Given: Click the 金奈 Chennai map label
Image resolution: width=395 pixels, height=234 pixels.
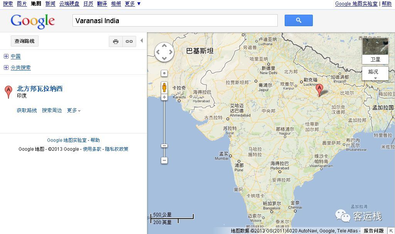Looking at the screenshot, I should (x=295, y=205).
